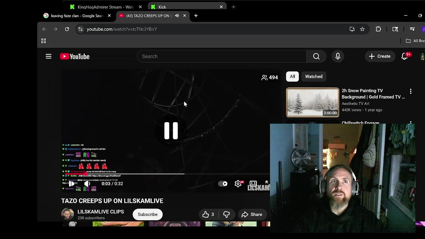This screenshot has height=239, width=425.
Task: Click the install app icon in address bar
Action: pos(352,29)
